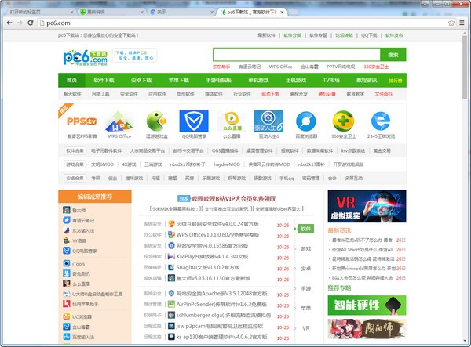Click the green search button
The height and width of the screenshot is (347, 471).
(x=393, y=55)
